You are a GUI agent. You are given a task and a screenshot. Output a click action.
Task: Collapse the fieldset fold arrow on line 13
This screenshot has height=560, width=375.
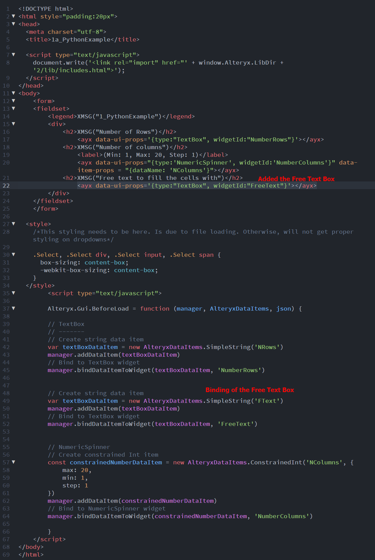[13, 108]
